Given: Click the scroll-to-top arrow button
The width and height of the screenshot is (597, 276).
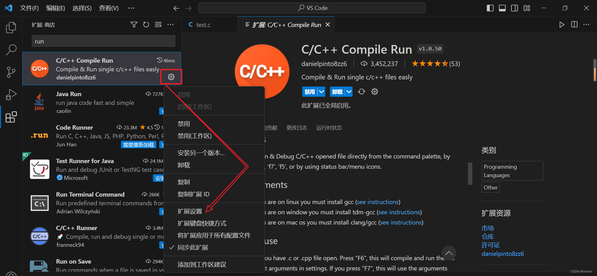Looking at the screenshot, I should (x=449, y=253).
